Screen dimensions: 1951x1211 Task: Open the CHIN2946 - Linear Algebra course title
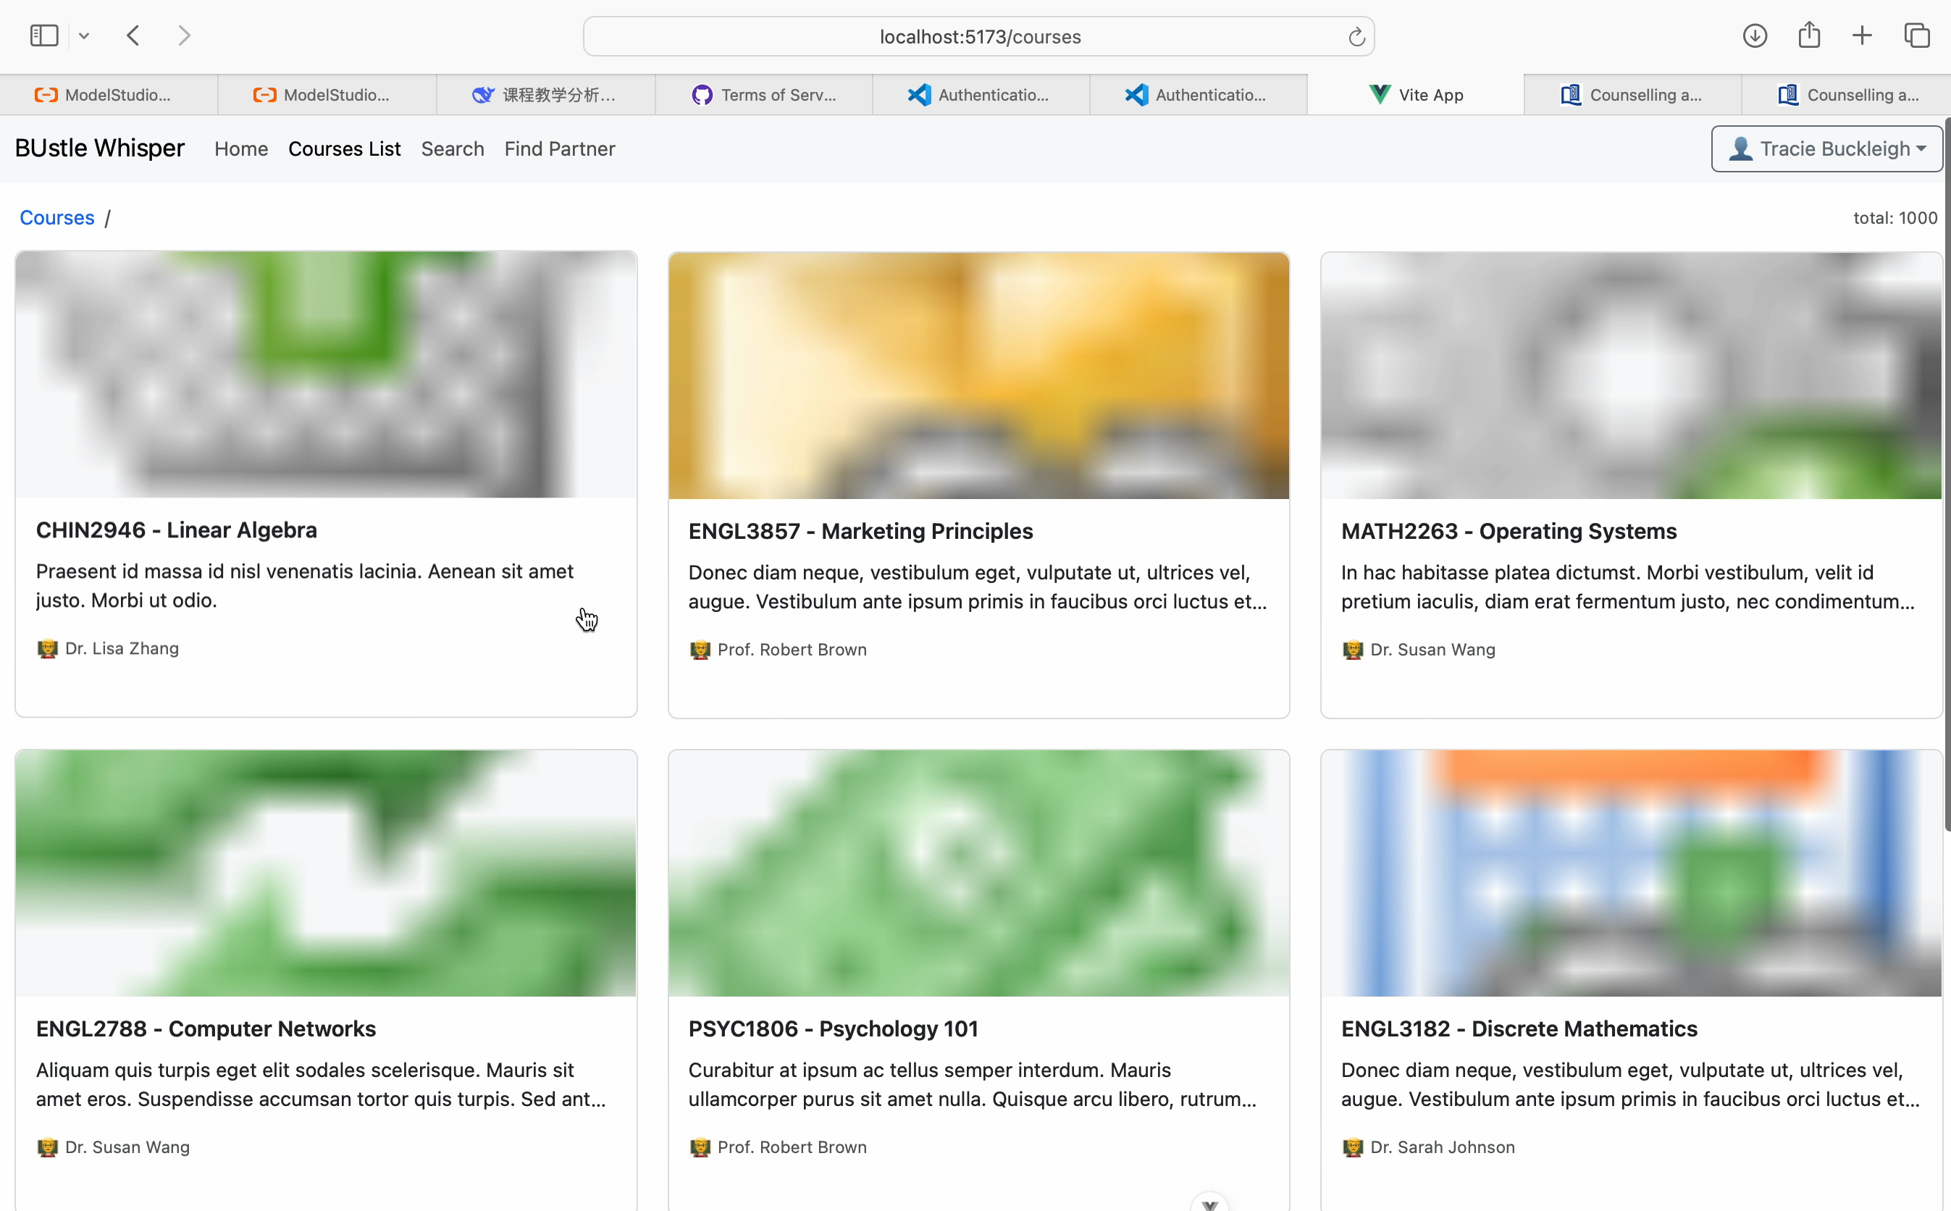tap(176, 530)
